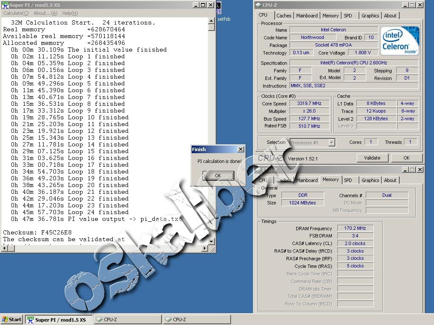Click the Validate button in CPU-Z

pos(372,158)
